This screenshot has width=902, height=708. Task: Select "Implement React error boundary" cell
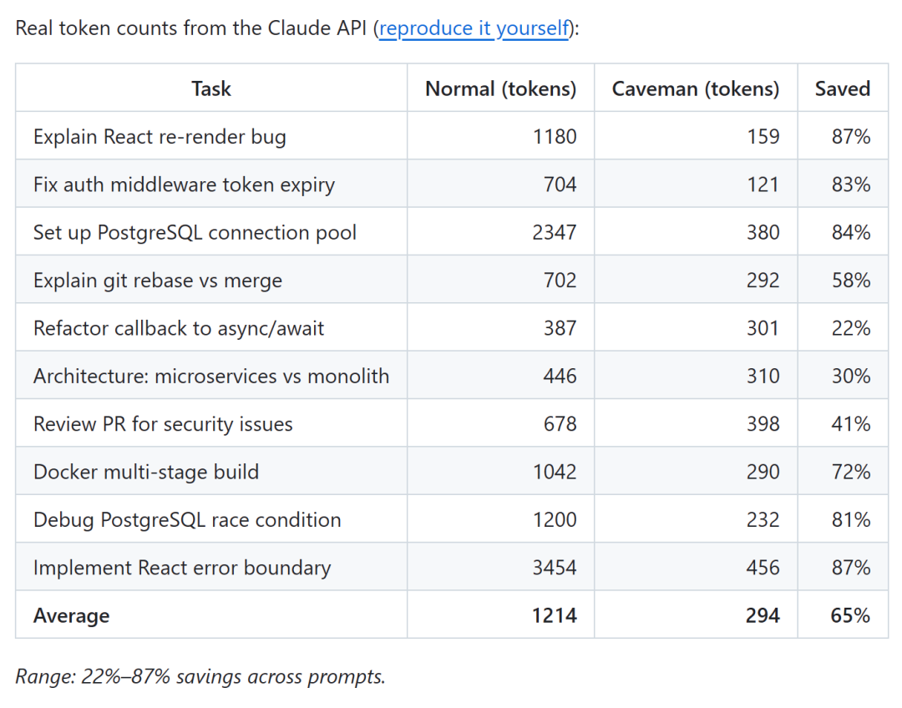182,568
